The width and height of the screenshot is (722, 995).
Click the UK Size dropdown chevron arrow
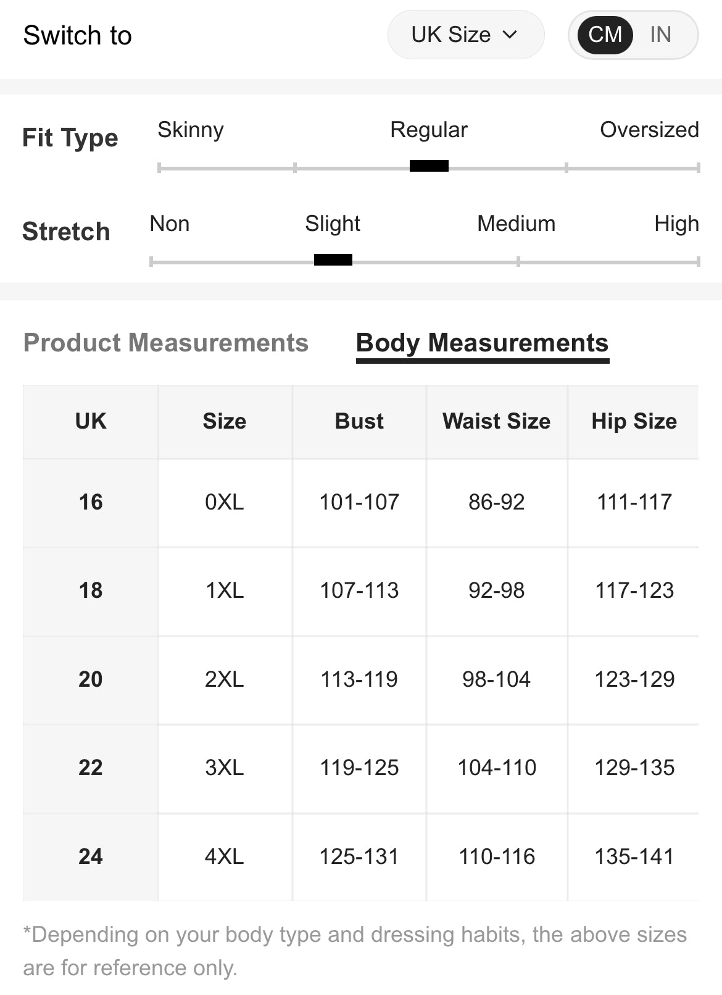coord(510,35)
